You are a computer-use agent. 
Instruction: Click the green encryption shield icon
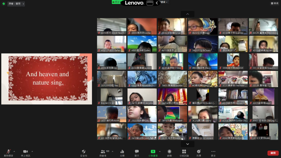click(x=4, y=4)
